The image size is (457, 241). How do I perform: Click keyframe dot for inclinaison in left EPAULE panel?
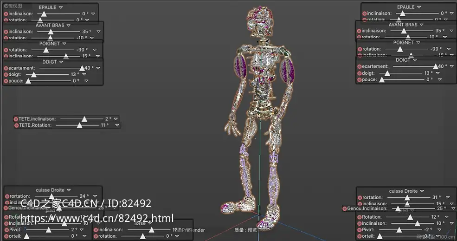[x=6, y=14]
